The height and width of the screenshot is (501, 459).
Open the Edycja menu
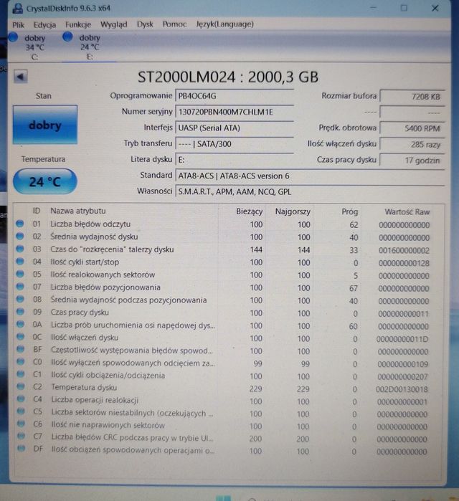44,25
